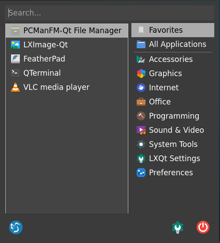
Task: Focus the Search input field
Action: click(109, 13)
